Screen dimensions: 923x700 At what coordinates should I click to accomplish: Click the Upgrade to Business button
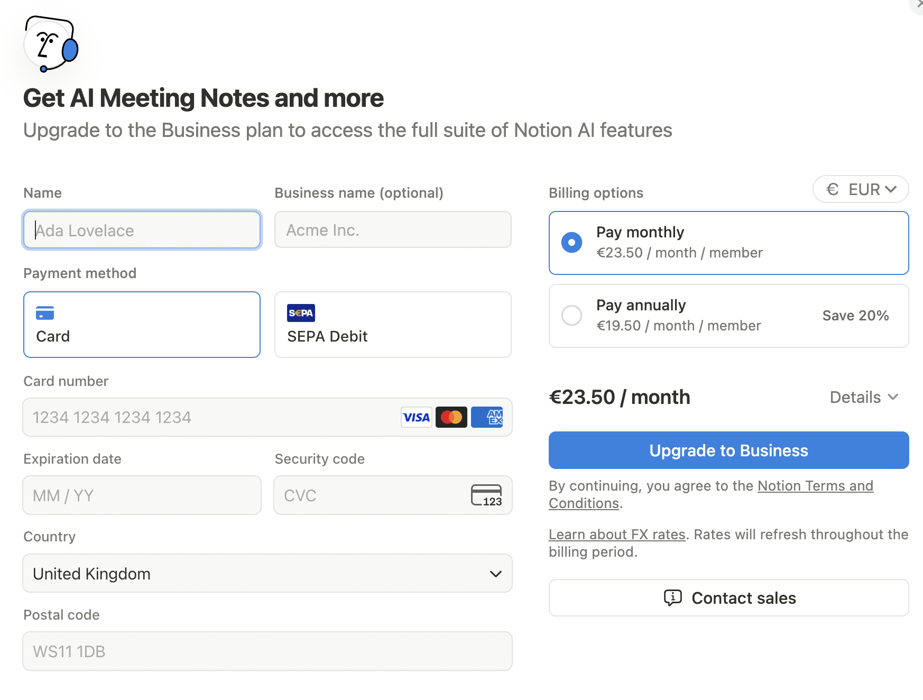pyautogui.click(x=729, y=450)
